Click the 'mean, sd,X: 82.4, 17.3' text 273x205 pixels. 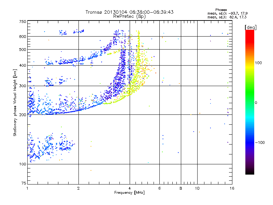[227, 17]
